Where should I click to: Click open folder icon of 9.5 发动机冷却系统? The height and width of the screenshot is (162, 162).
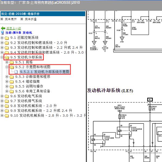coord(7,57)
